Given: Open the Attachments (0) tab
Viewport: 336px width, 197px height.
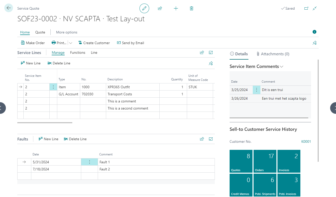Looking at the screenshot, I should (273, 54).
